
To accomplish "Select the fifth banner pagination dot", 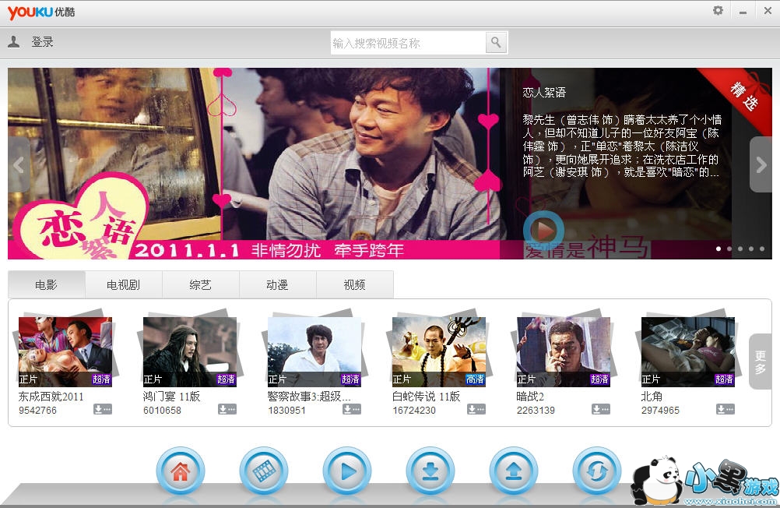I will point(762,249).
